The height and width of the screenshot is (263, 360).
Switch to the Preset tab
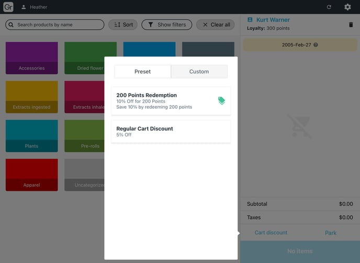pos(142,72)
